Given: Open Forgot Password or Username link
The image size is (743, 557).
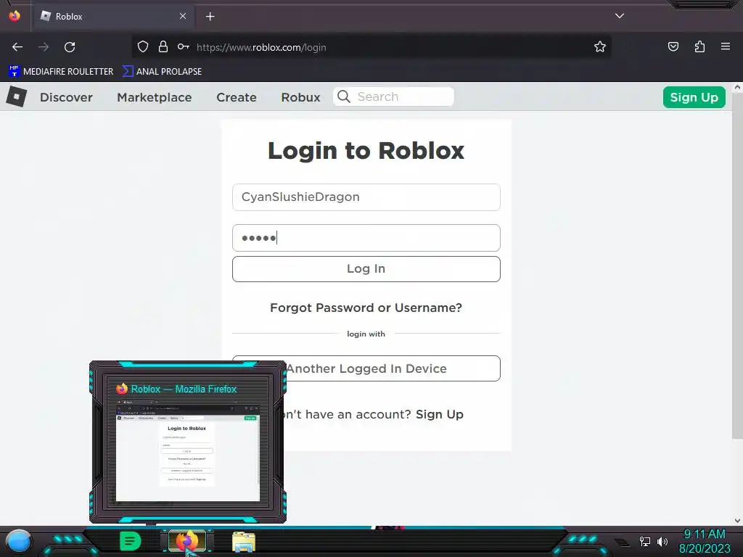Looking at the screenshot, I should (366, 308).
